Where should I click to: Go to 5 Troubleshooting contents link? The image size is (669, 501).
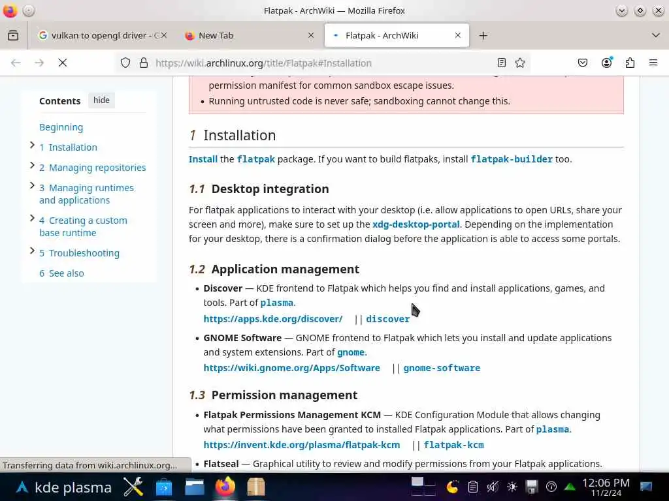(79, 253)
